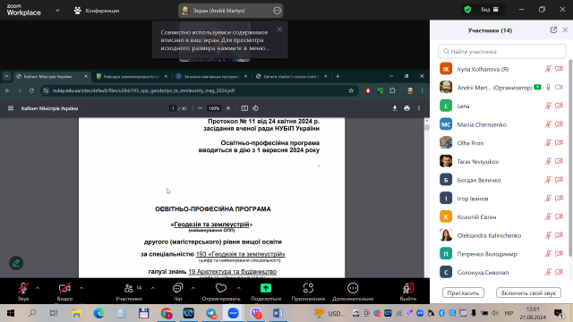Image resolution: width=573 pixels, height=322 pixels.
Task: Dismiss shared content notification popup
Action: click(279, 30)
